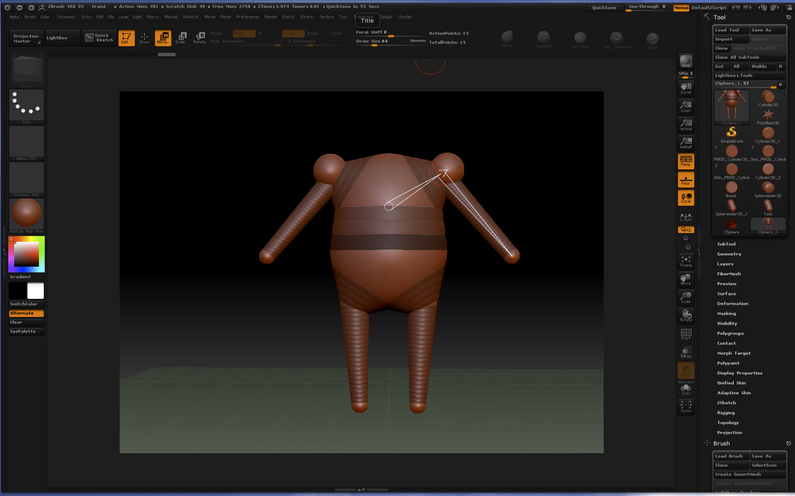The image size is (795, 496).
Task: Click the Draw Size slider
Action: pos(391,42)
